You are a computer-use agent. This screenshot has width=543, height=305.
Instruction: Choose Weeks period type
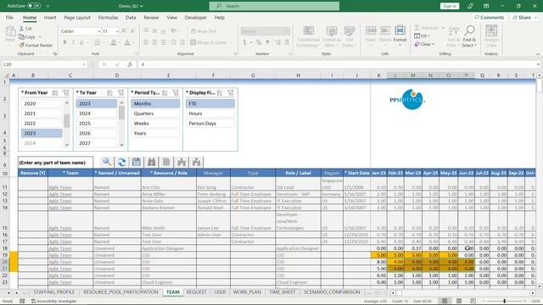tap(155, 124)
